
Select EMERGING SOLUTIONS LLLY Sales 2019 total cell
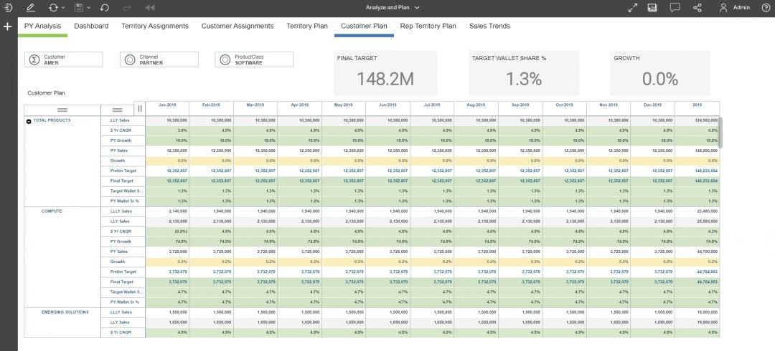[x=697, y=312]
